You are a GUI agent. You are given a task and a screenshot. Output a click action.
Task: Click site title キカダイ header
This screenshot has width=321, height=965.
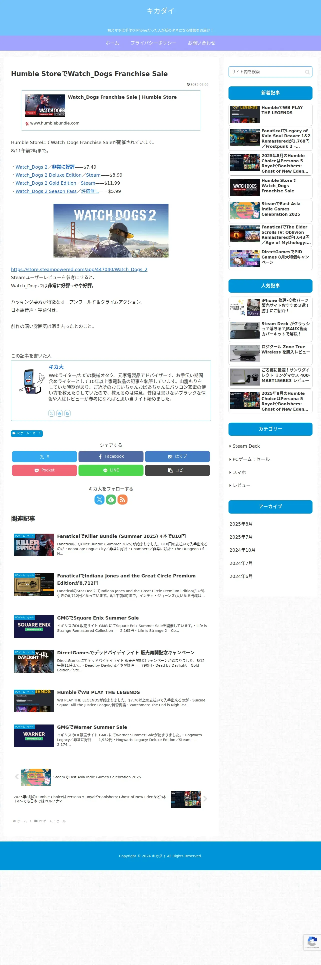pos(160,11)
